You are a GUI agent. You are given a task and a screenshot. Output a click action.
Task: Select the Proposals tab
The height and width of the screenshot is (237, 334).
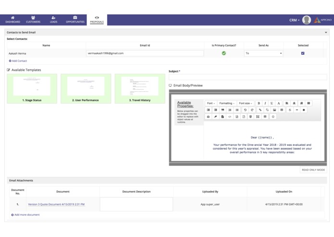pos(97,20)
